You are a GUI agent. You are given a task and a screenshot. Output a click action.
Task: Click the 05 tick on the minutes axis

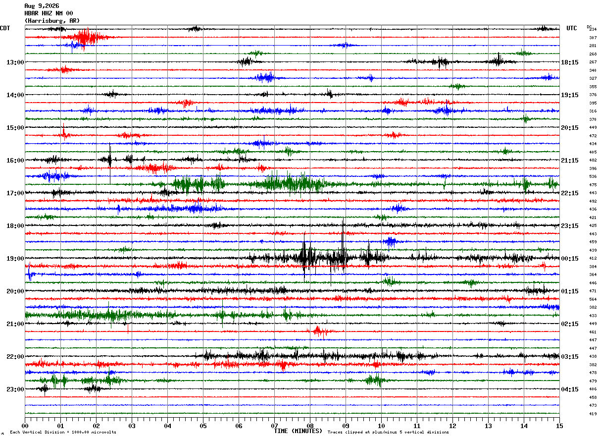(x=203, y=426)
